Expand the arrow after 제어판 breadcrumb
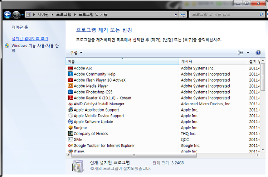The image size is (268, 177). click(52, 15)
